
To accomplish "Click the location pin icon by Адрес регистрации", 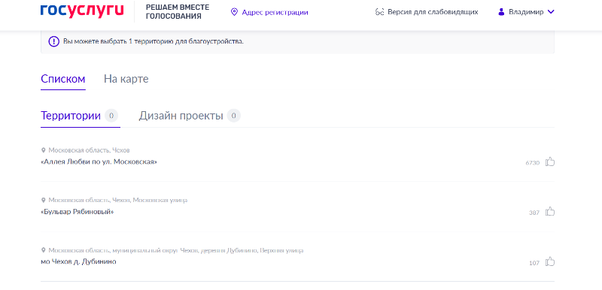I will 234,12.
